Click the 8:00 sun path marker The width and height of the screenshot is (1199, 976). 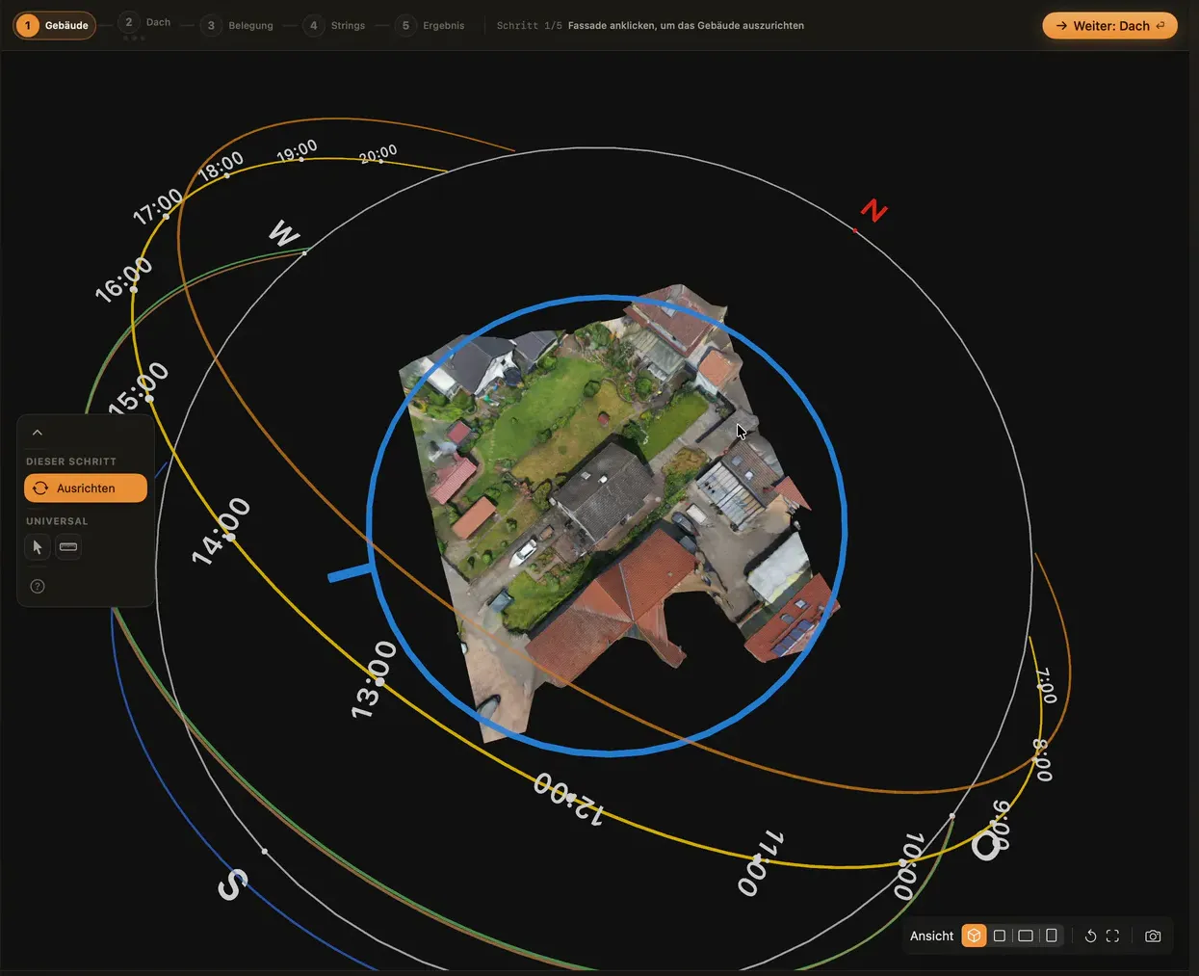[x=1042, y=760]
